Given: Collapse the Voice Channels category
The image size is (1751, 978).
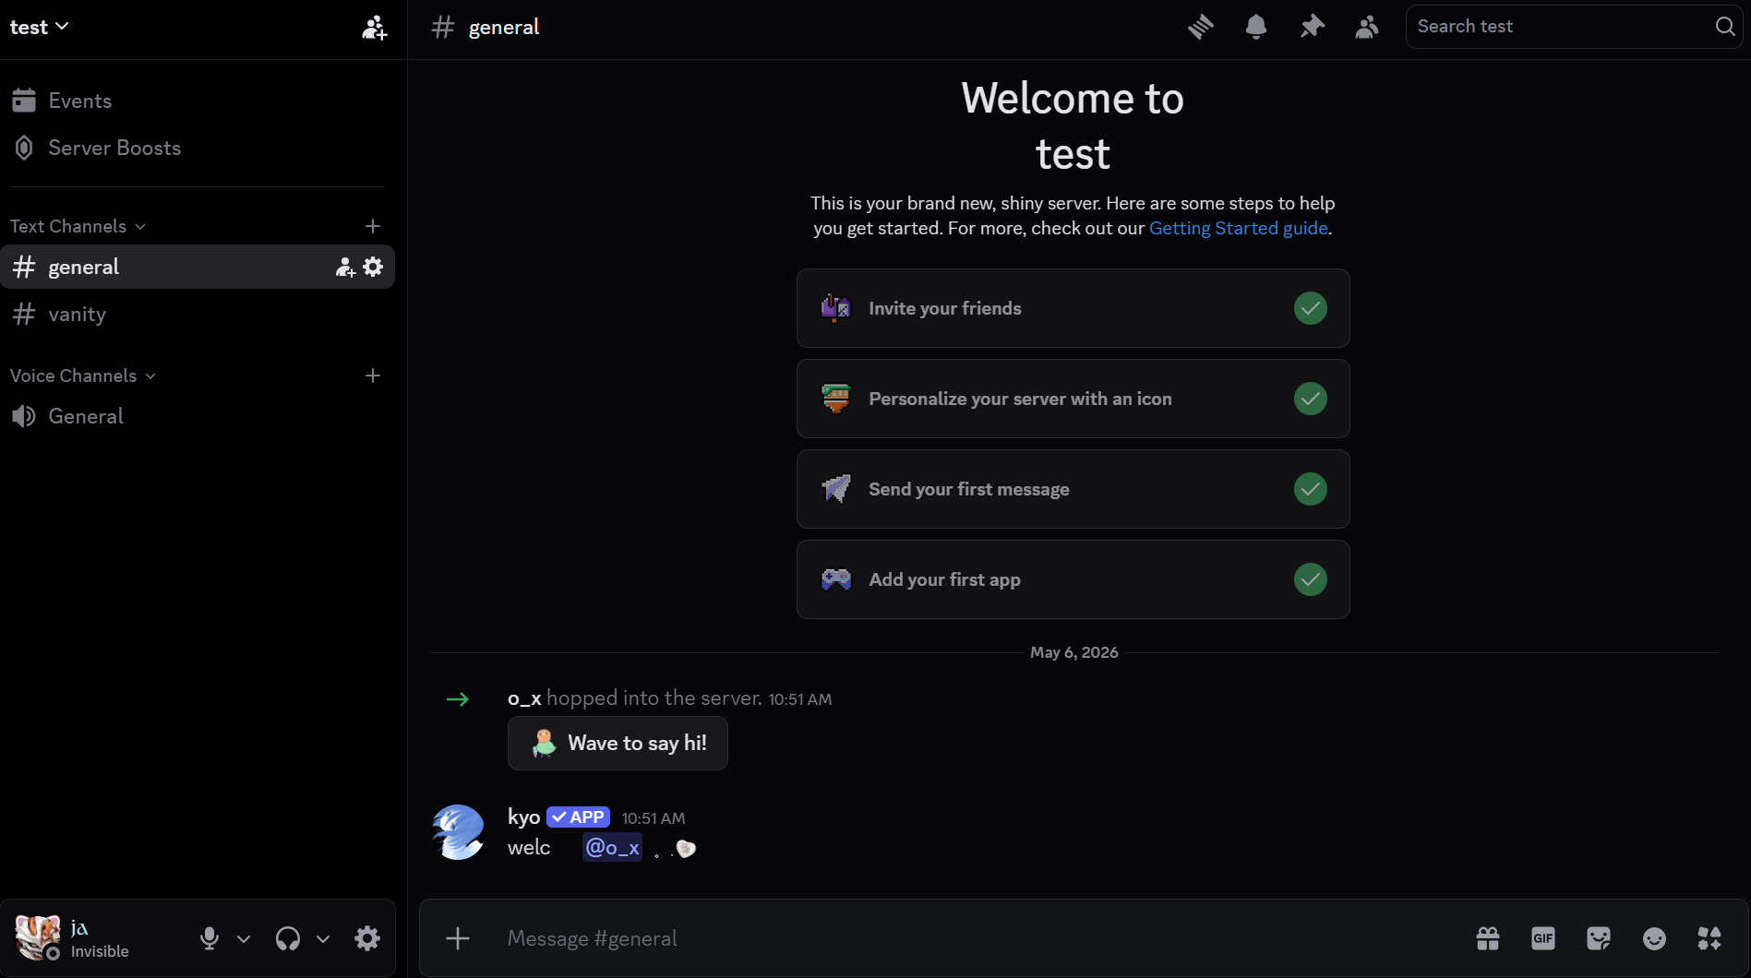Looking at the screenshot, I should coord(83,376).
